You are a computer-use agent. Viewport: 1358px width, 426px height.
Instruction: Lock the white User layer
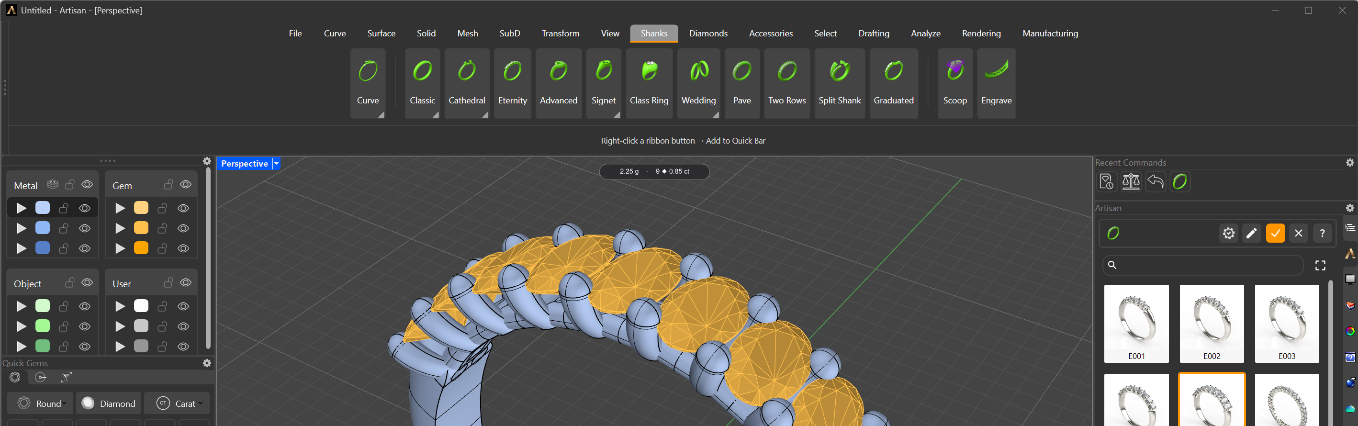point(162,306)
